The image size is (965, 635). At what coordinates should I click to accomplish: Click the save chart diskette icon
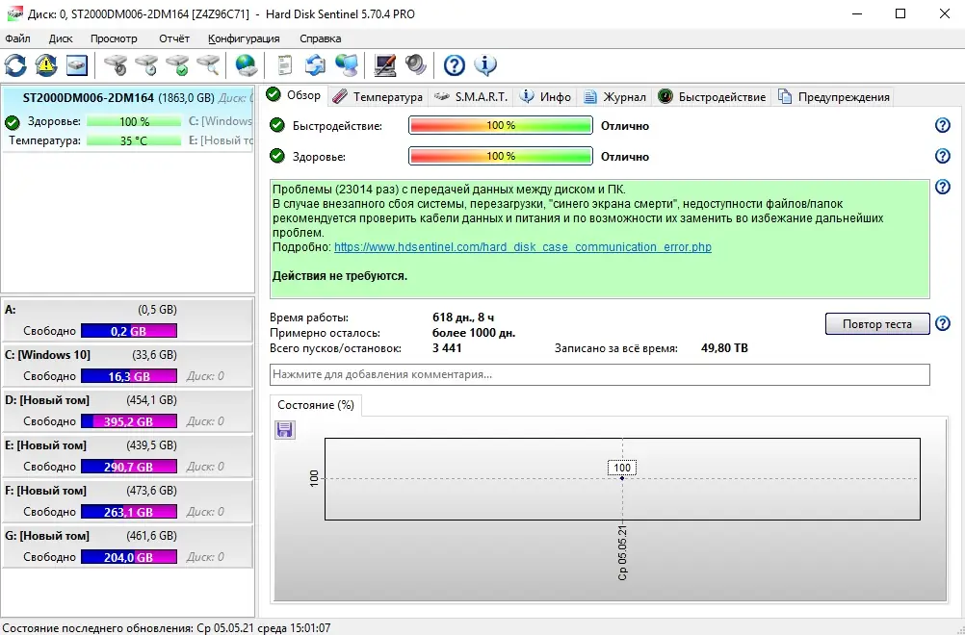click(x=284, y=430)
